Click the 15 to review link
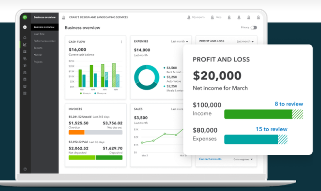Screen dimensions: 321x191 (272, 129)
